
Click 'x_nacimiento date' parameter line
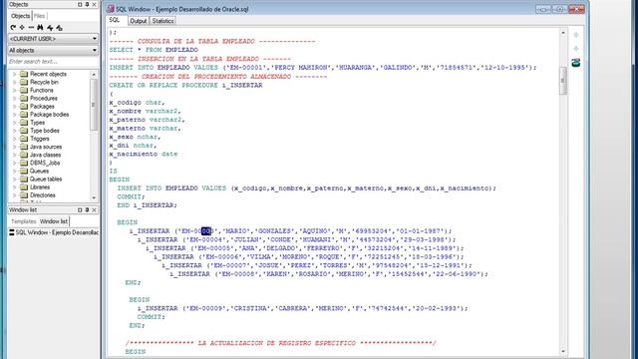[144, 154]
